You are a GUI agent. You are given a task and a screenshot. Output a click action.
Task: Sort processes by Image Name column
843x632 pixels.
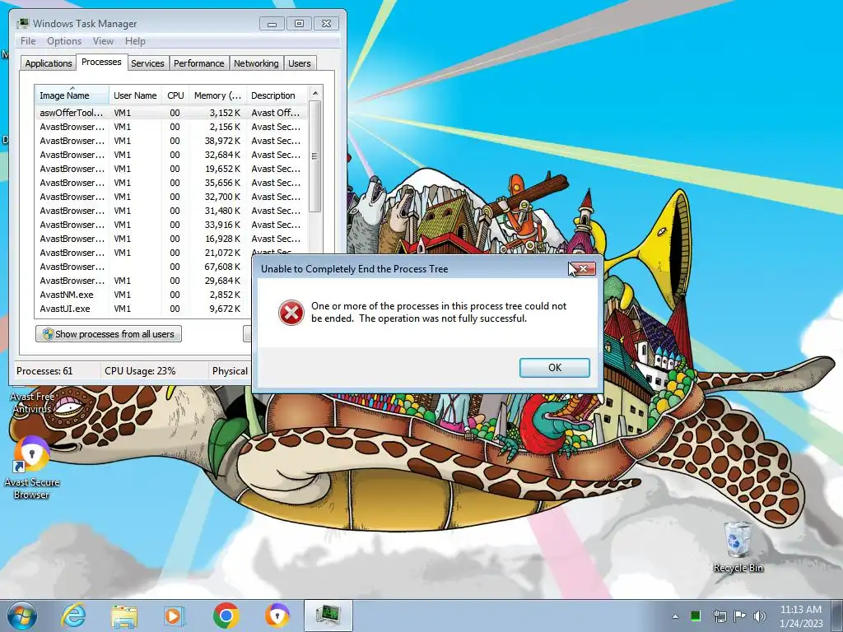point(72,95)
